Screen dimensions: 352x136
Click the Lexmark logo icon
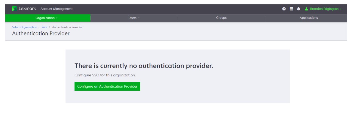(15, 9)
